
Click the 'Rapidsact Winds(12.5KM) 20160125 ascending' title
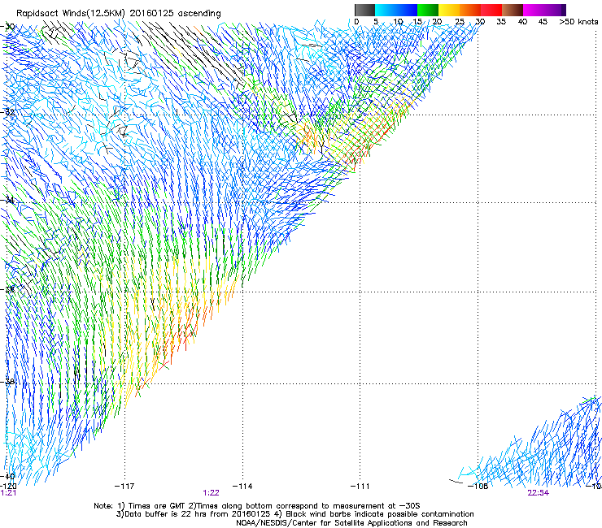coord(119,14)
